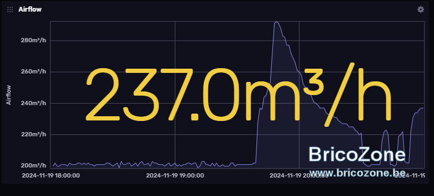This screenshot has width=434, height=196.
Task: Click the 237.0m³/h current value readout
Action: 238,95
